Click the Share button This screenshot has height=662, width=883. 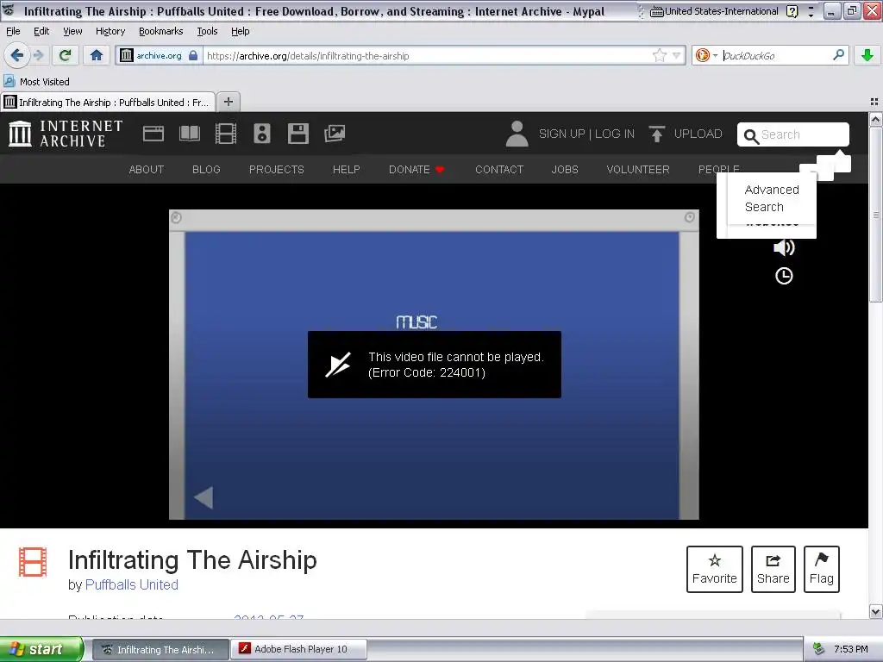773,569
